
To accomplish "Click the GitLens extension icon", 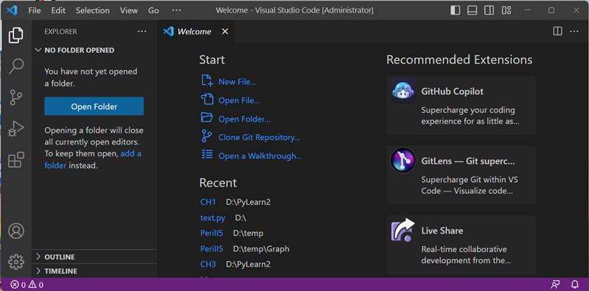I will [403, 161].
